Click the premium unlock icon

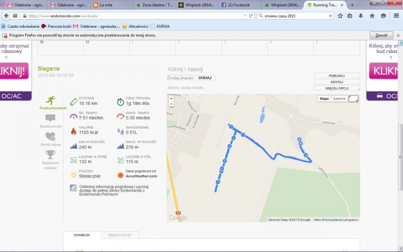pyautogui.click(x=73, y=188)
